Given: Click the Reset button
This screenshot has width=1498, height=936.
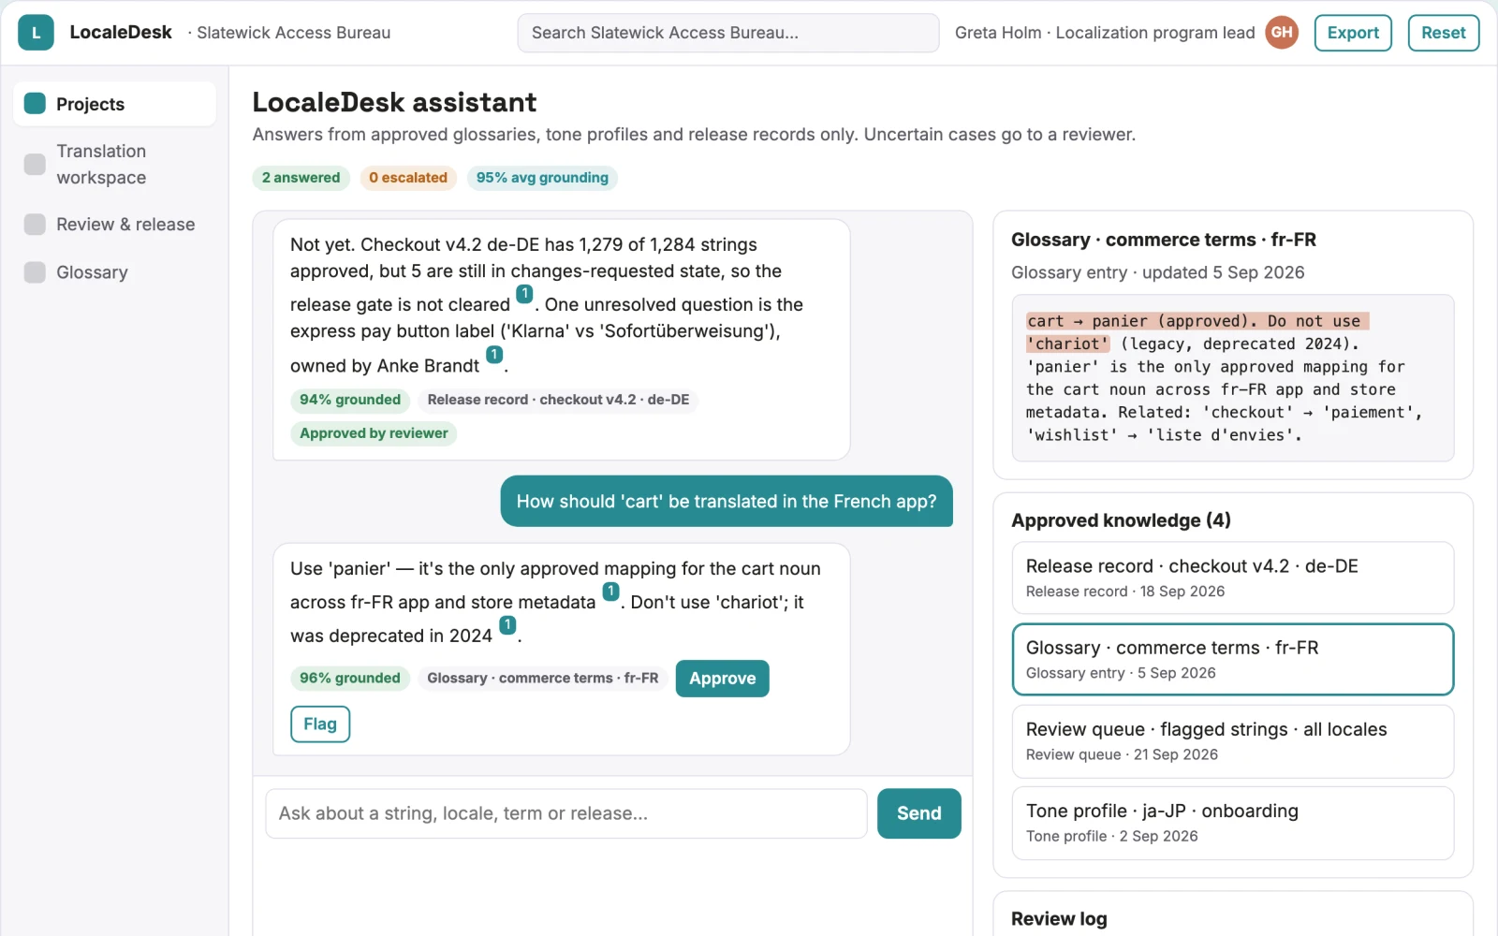Looking at the screenshot, I should [x=1443, y=33].
